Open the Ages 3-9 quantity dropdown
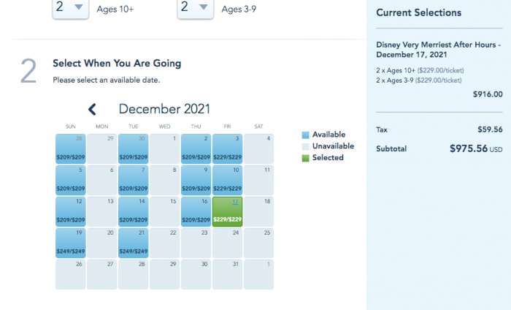The image size is (511, 310). 196,9
